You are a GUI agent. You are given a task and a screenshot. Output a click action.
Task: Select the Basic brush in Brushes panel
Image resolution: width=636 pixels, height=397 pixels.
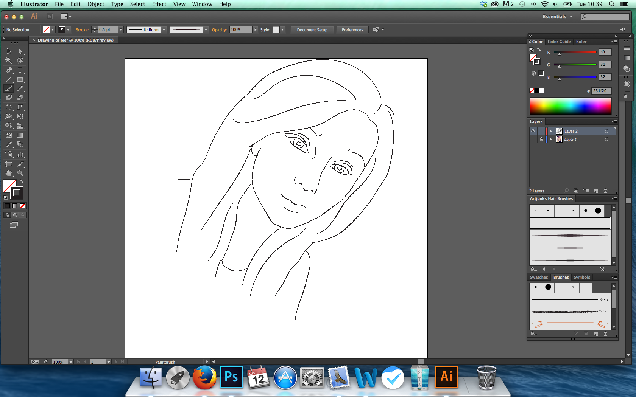(570, 299)
